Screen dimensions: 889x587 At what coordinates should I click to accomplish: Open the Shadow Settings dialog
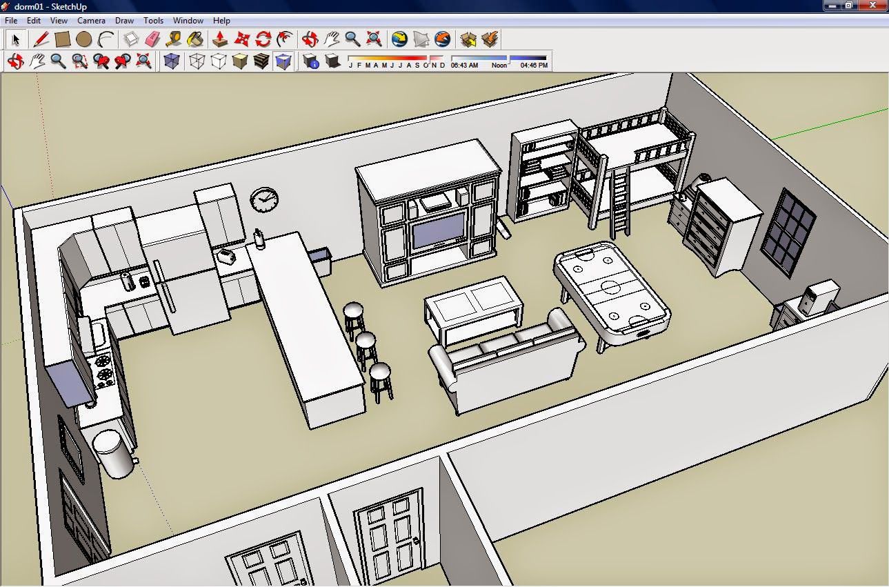(310, 62)
